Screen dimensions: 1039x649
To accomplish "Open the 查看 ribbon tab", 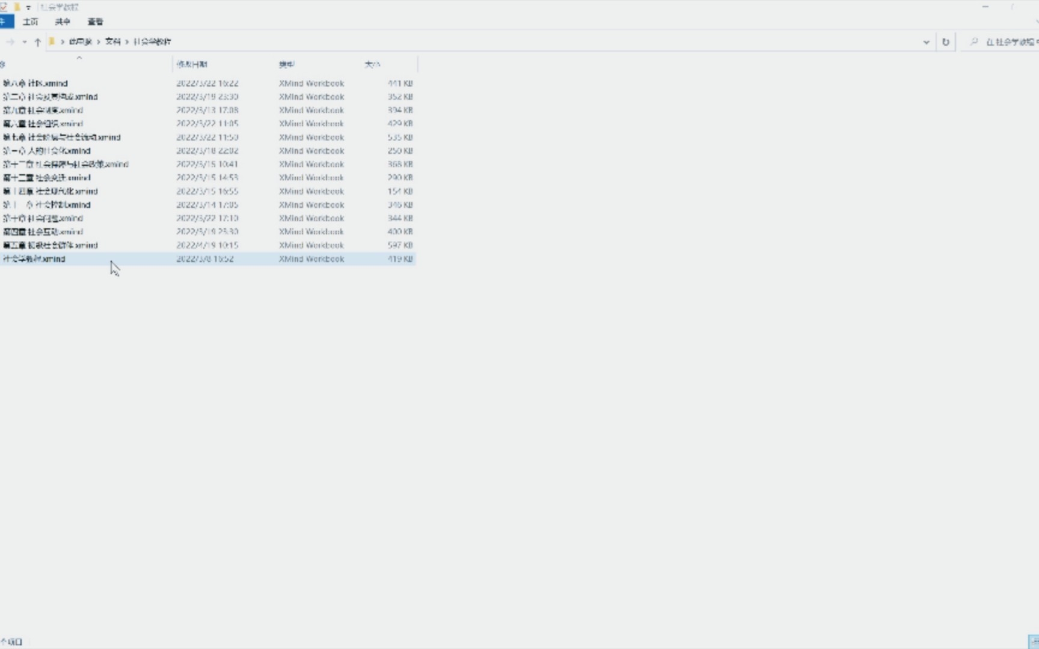I will [x=95, y=22].
